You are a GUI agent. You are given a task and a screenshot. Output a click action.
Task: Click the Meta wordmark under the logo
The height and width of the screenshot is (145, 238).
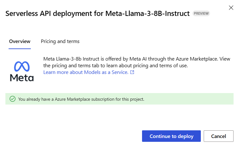click(x=22, y=77)
